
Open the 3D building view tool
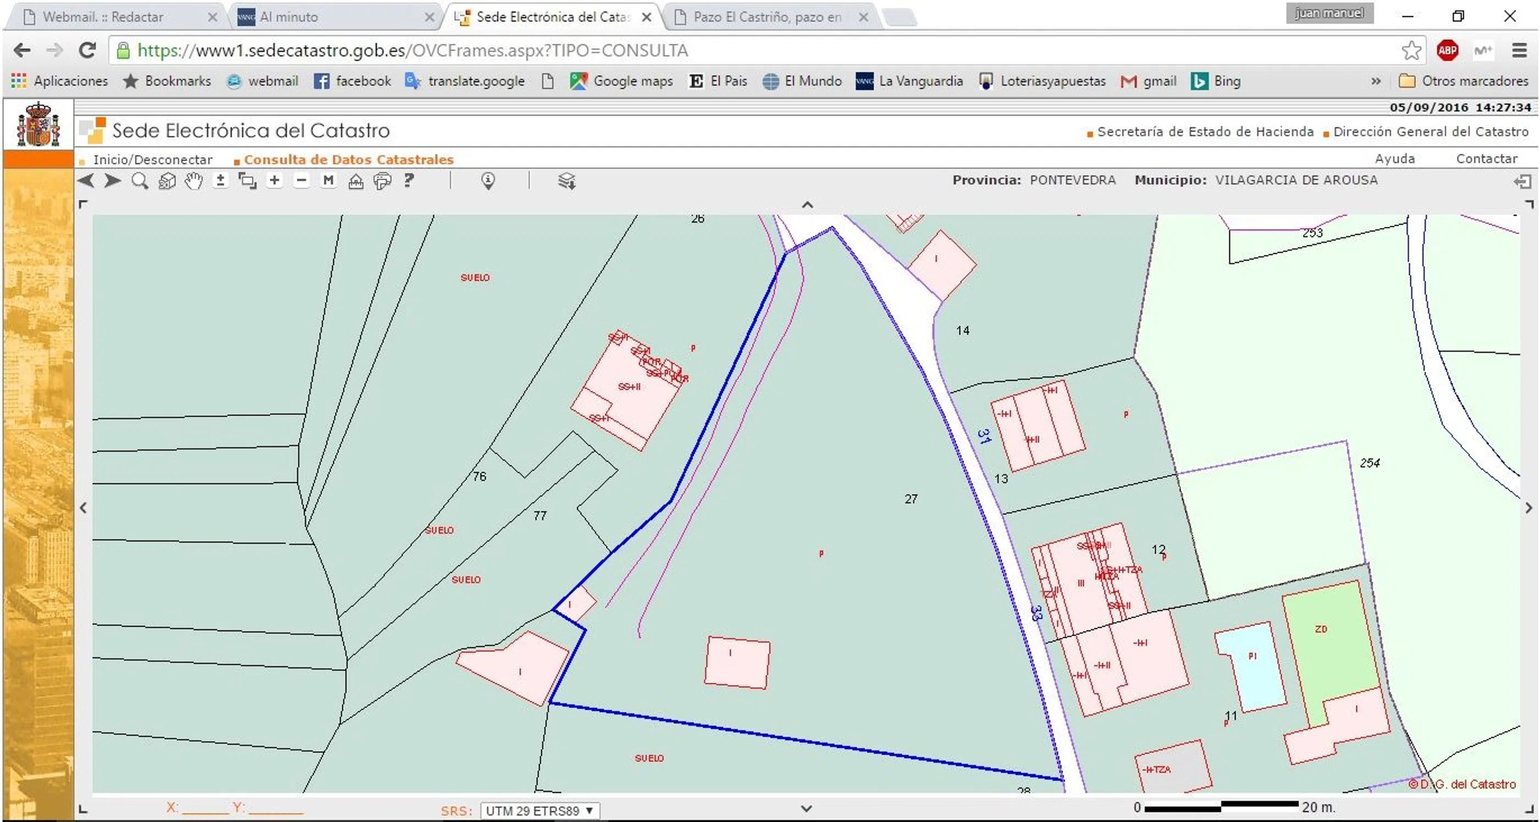click(x=167, y=180)
